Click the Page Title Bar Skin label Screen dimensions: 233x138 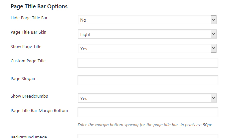click(x=31, y=32)
